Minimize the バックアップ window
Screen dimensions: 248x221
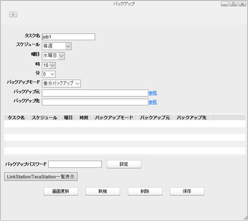tap(225, 4)
